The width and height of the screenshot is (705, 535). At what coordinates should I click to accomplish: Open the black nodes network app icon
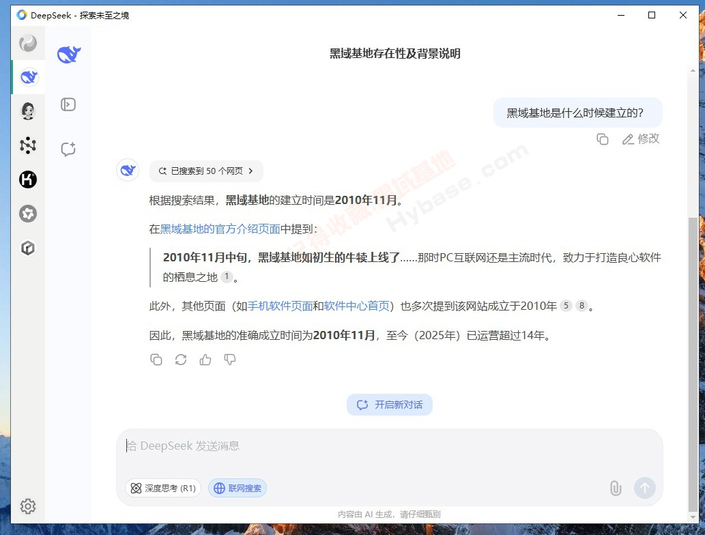(x=28, y=145)
